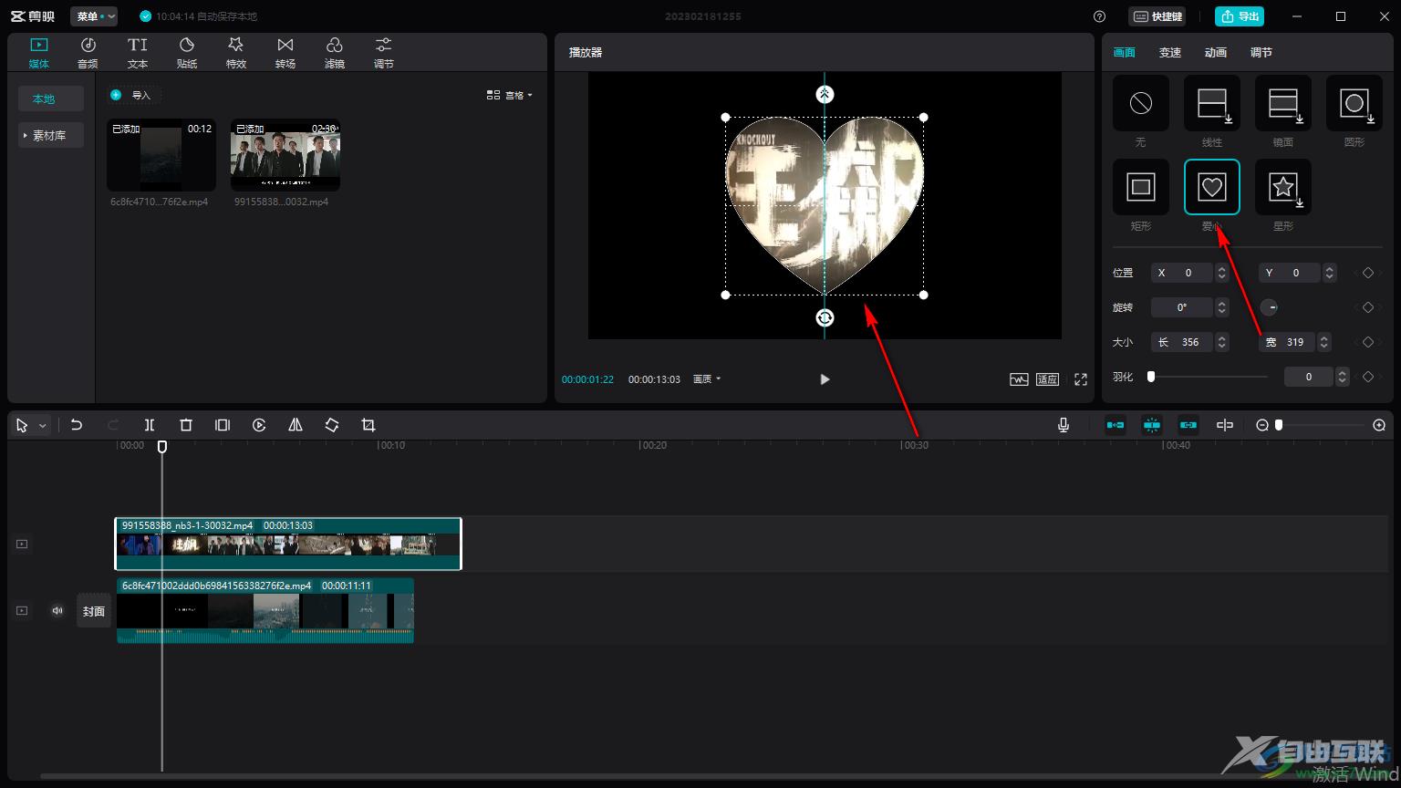Select the 爱心 heart mask
Screen dimensions: 1401x788
pyautogui.click(x=1212, y=187)
